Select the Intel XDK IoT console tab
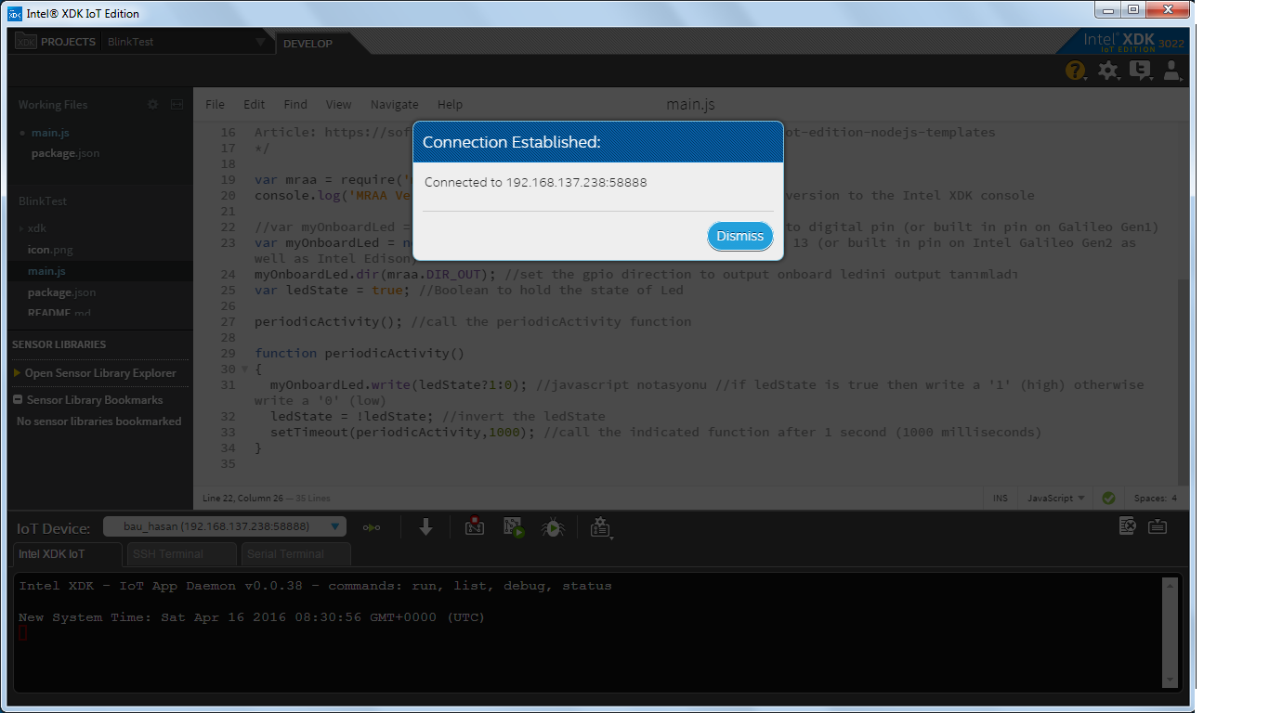The image size is (1269, 713). [x=68, y=554]
